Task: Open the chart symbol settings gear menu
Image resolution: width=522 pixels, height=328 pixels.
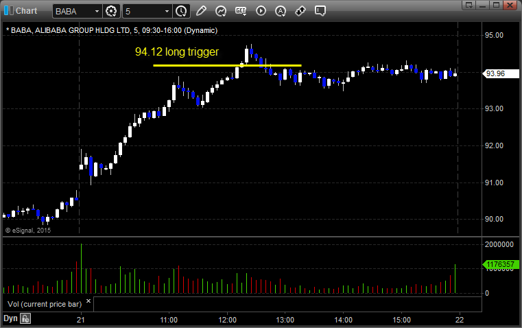Action: (x=111, y=11)
